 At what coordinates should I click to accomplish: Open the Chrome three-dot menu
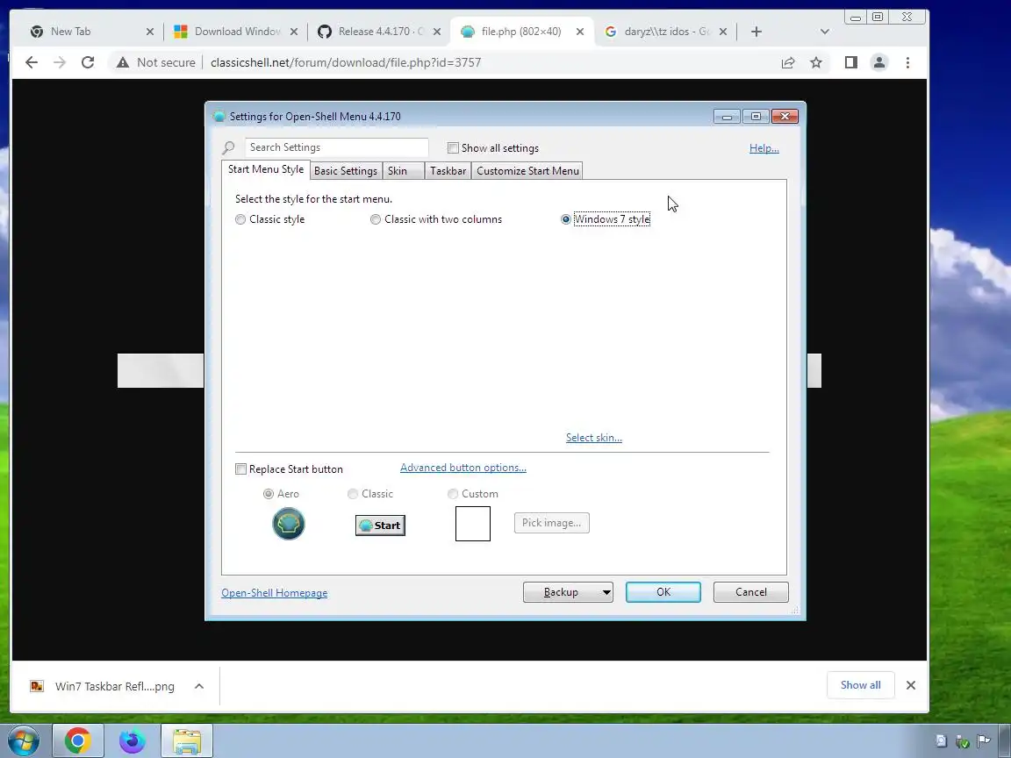click(x=907, y=62)
